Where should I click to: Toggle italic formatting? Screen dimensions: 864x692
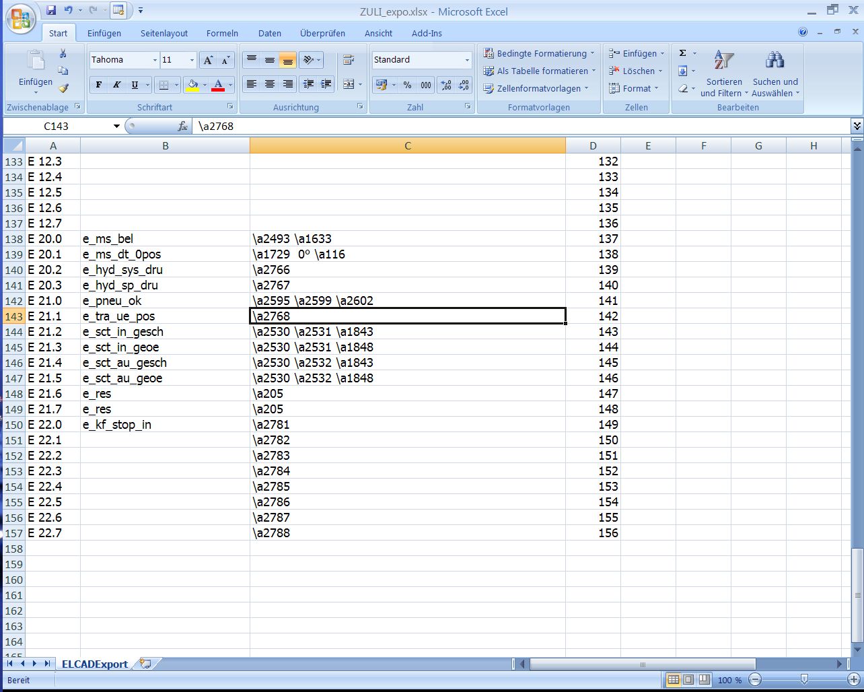(x=116, y=85)
